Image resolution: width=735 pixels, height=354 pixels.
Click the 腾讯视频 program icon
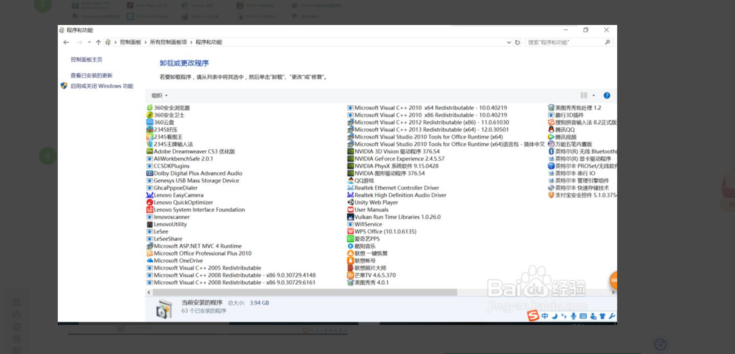(551, 137)
